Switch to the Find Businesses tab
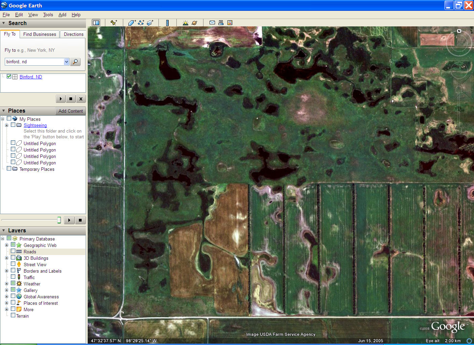This screenshot has height=345, width=474. [x=40, y=34]
